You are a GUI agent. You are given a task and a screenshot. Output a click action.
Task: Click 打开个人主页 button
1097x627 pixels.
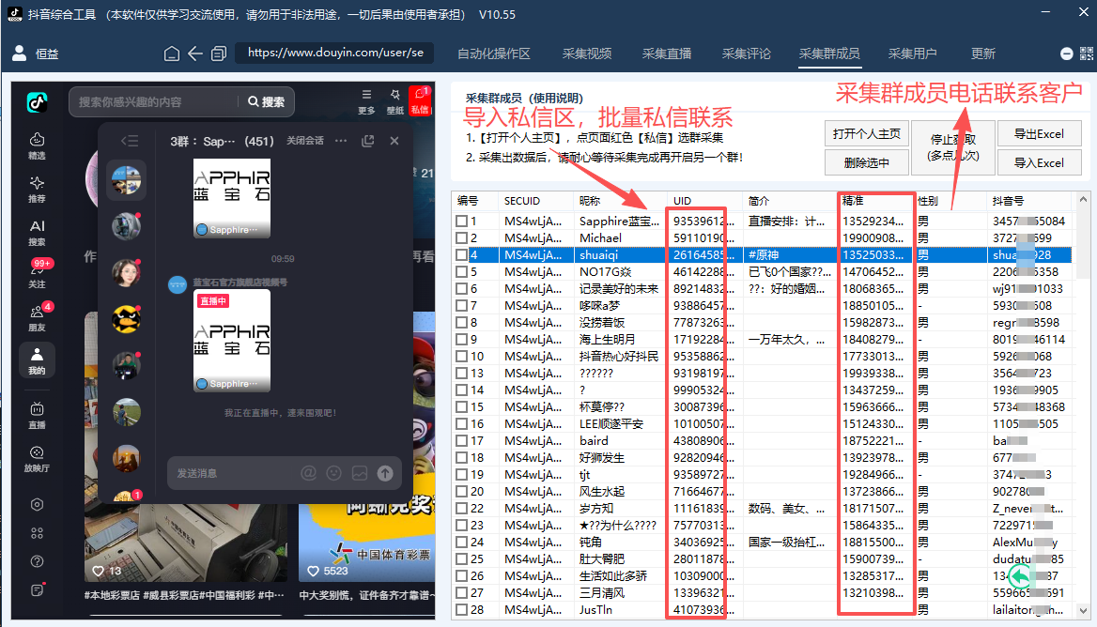(867, 133)
